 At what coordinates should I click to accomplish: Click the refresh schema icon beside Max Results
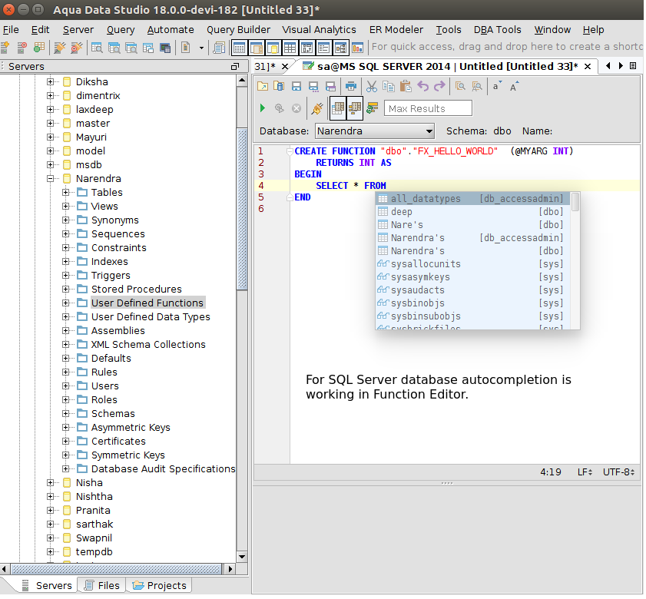[373, 108]
